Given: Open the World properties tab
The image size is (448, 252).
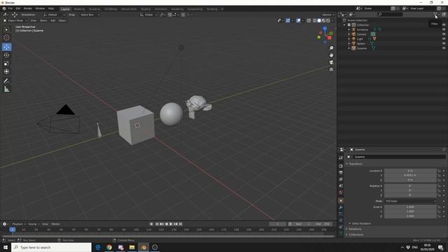Looking at the screenshot, I should [x=341, y=192].
